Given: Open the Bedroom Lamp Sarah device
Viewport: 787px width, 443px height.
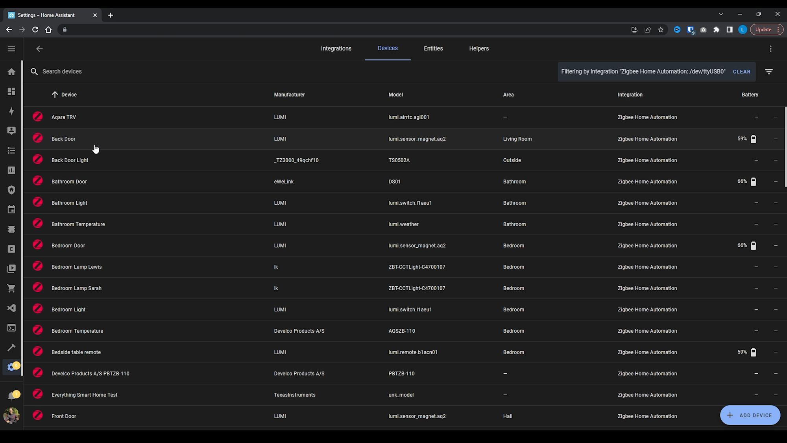Looking at the screenshot, I should pos(404,288).
